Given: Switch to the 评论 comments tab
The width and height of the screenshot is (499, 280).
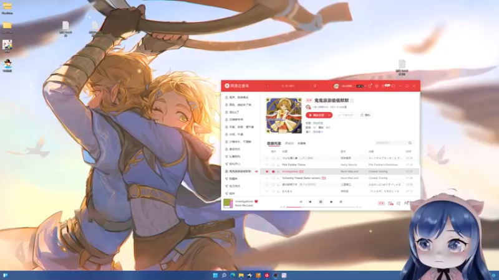Looking at the screenshot, I should [x=289, y=144].
